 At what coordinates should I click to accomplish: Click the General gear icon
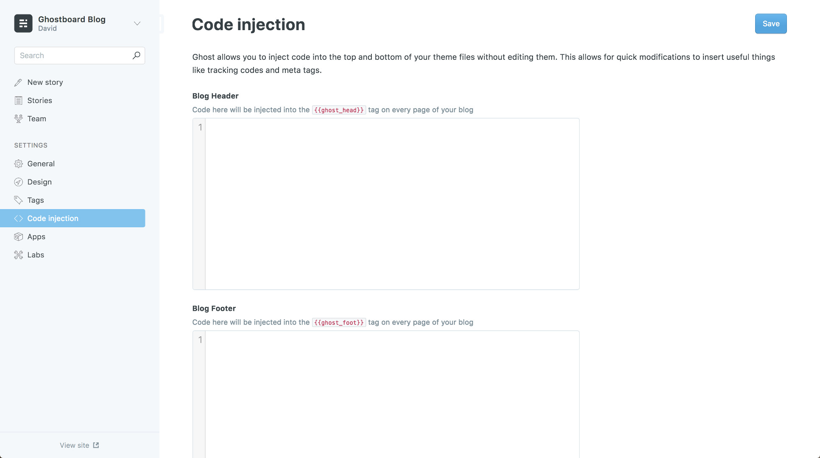pos(18,164)
